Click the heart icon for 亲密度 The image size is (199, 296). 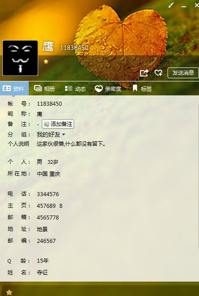pyautogui.click(x=98, y=88)
